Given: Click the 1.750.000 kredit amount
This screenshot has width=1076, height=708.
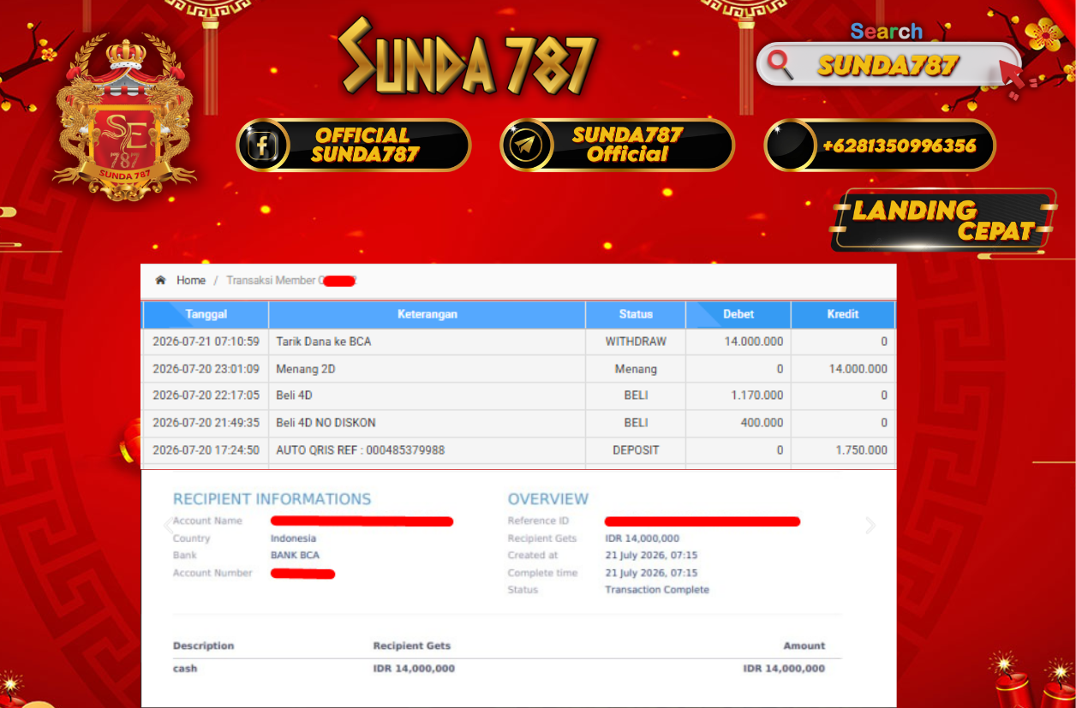Looking at the screenshot, I should 843,450.
